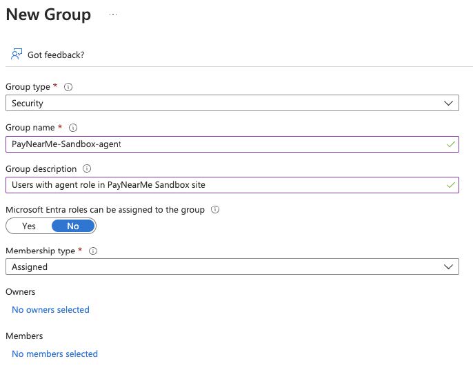The height and width of the screenshot is (368, 473).
Task: Click the Group description label
Action: coord(41,169)
